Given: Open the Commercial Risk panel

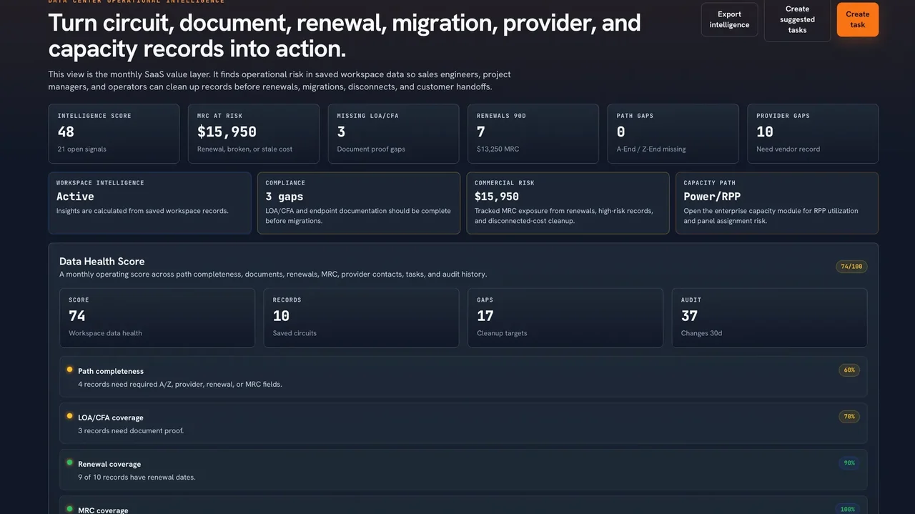Looking at the screenshot, I should coord(568,203).
